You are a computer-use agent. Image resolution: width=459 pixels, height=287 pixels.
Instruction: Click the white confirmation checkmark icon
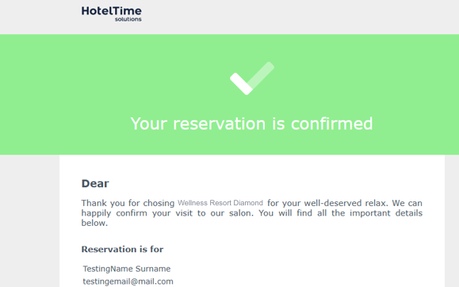click(252, 78)
